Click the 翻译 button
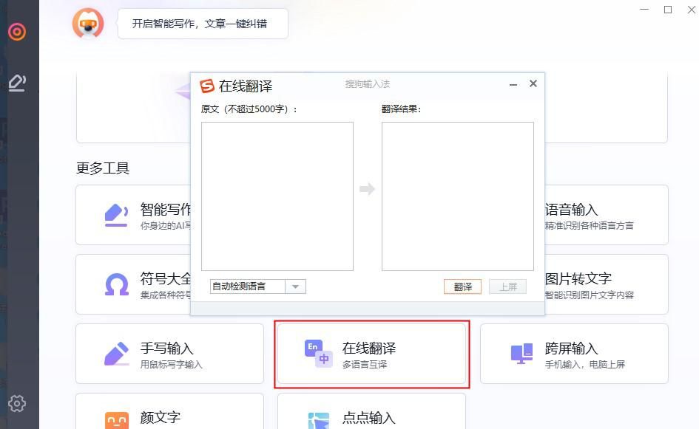 point(463,286)
